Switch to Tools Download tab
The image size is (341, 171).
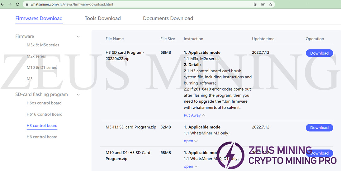tap(102, 18)
